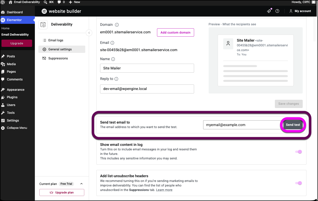Open Pages in the sidebar

coord(11,72)
